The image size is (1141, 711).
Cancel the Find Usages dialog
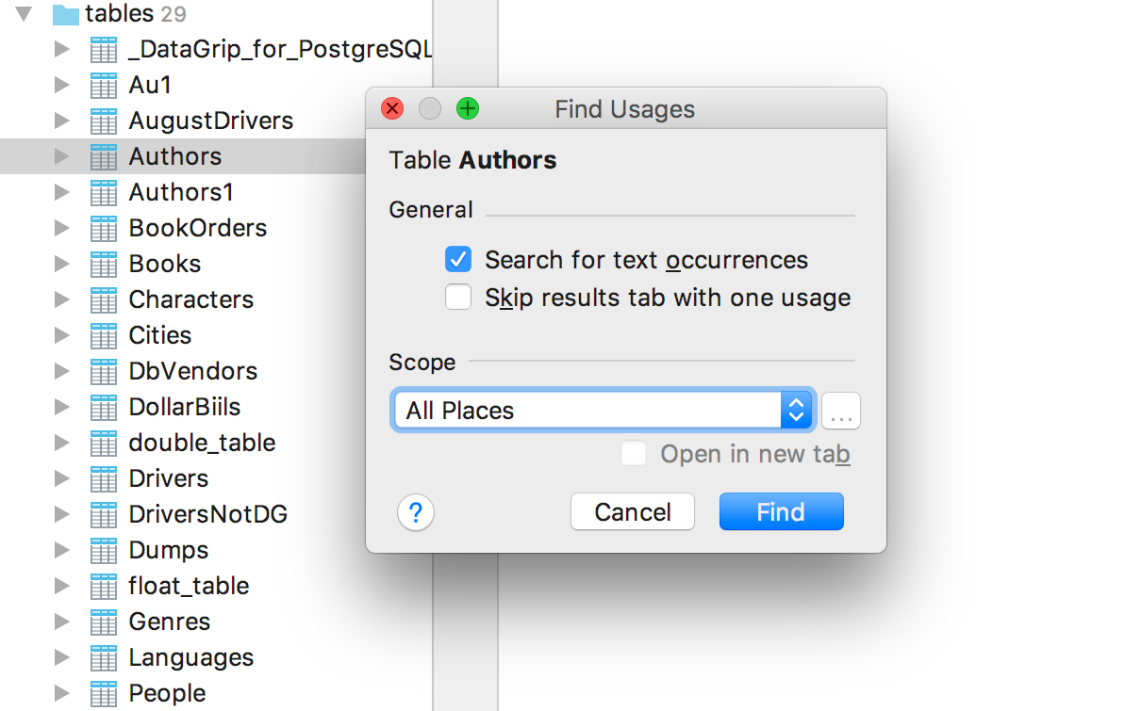point(633,512)
